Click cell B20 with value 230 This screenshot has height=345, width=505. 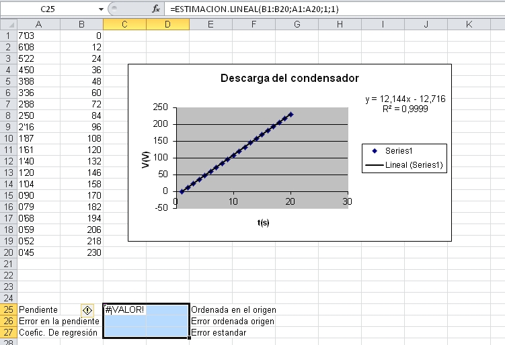[x=81, y=252]
